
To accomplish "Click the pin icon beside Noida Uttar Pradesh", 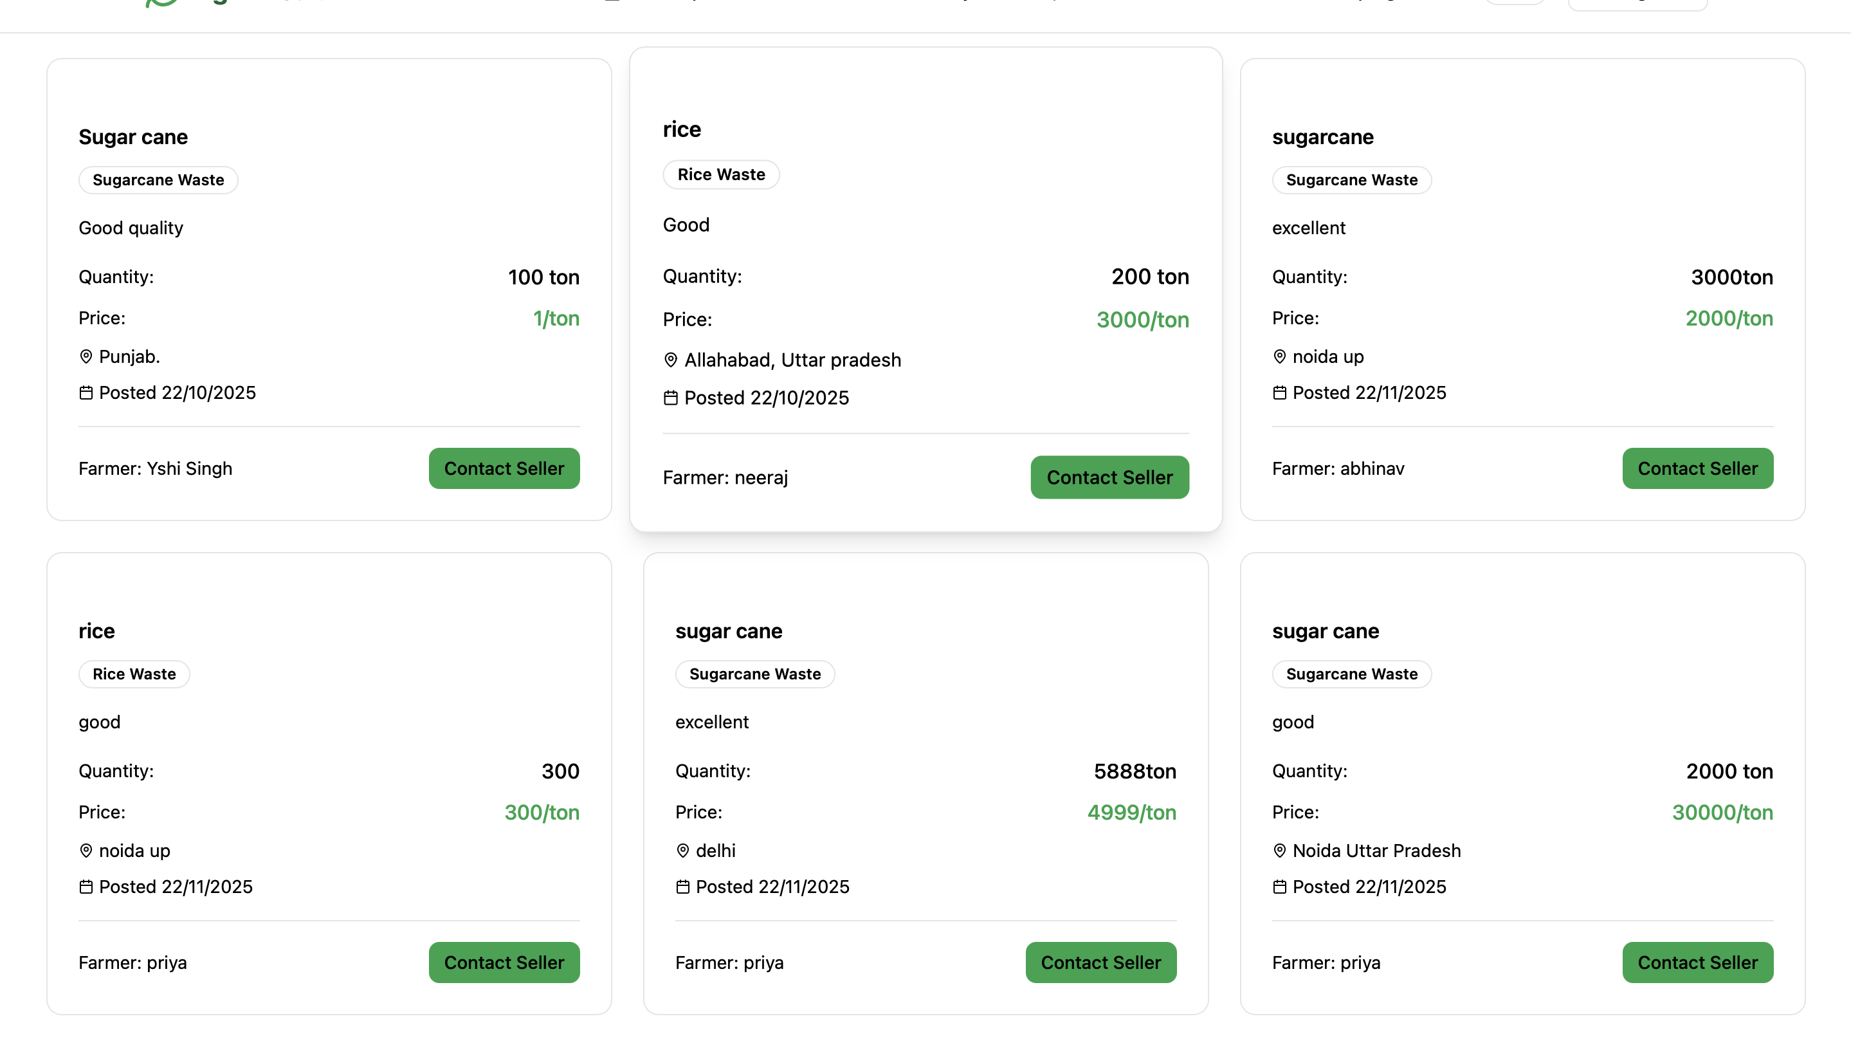I will click(x=1280, y=851).
